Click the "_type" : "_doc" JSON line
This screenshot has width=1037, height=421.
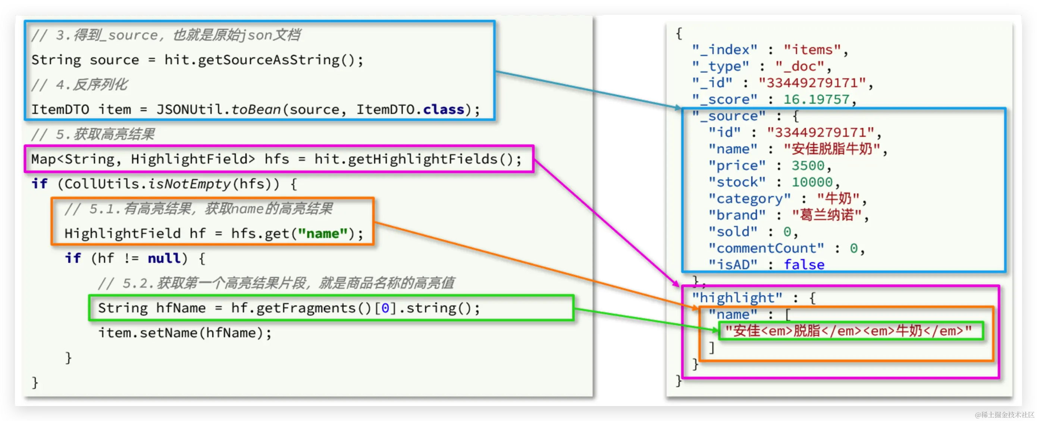point(761,66)
